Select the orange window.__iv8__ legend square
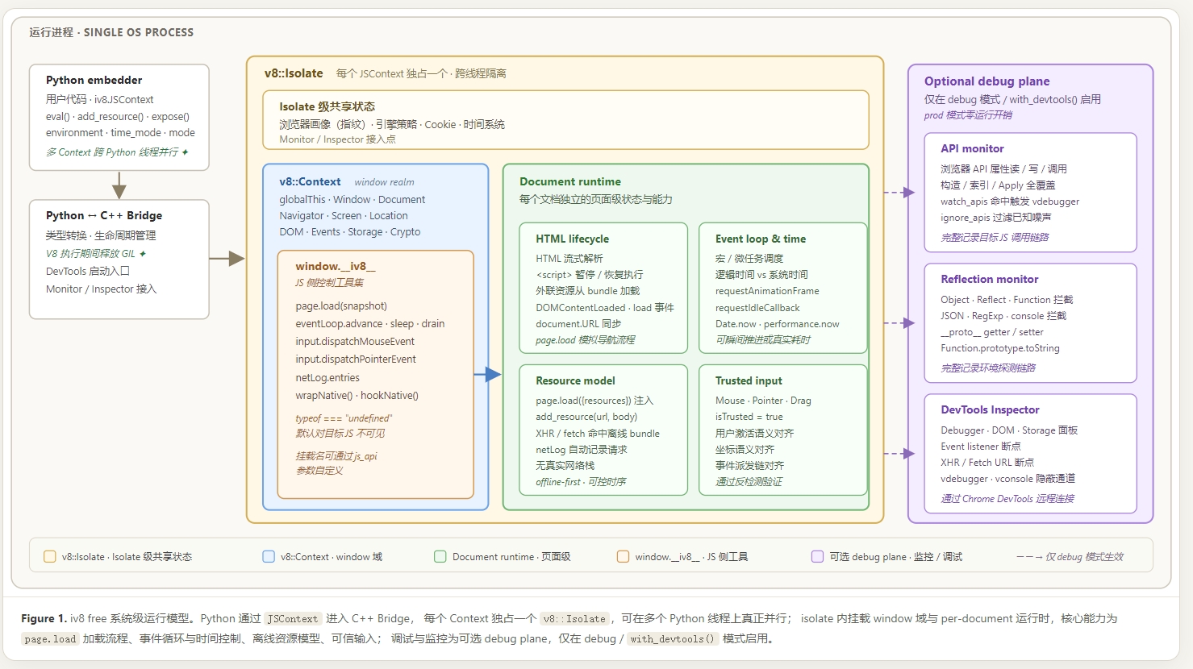 (623, 556)
